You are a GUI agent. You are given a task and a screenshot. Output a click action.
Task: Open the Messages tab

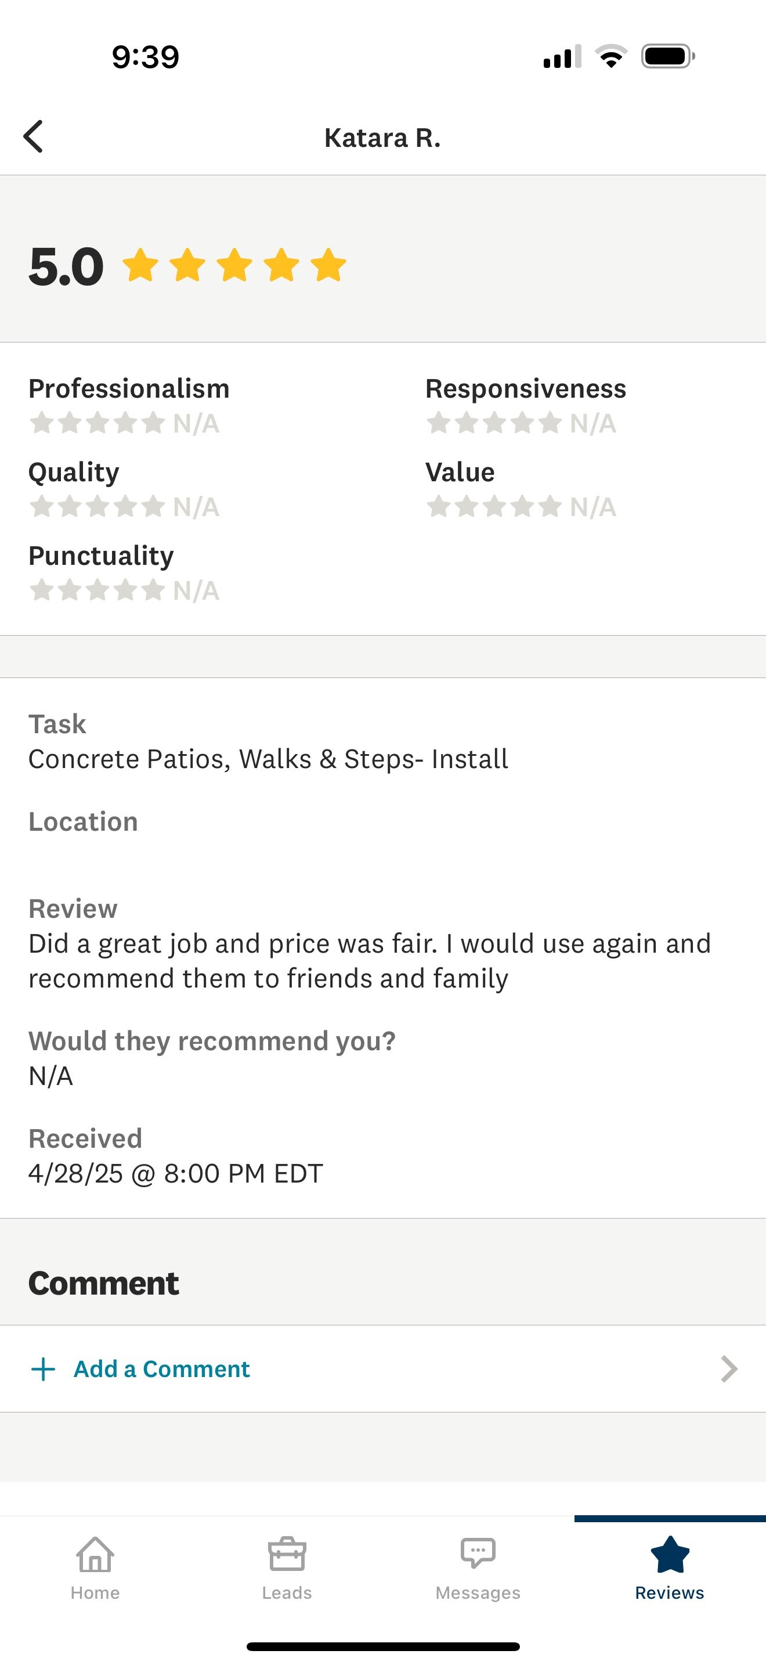point(478,1568)
